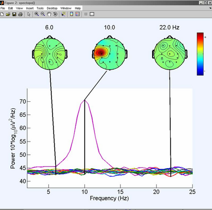Click the 10.0 Hz scalp map

click(110, 54)
